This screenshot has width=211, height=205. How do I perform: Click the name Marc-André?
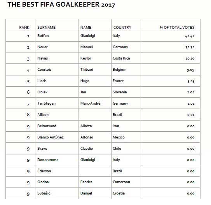click(90, 103)
